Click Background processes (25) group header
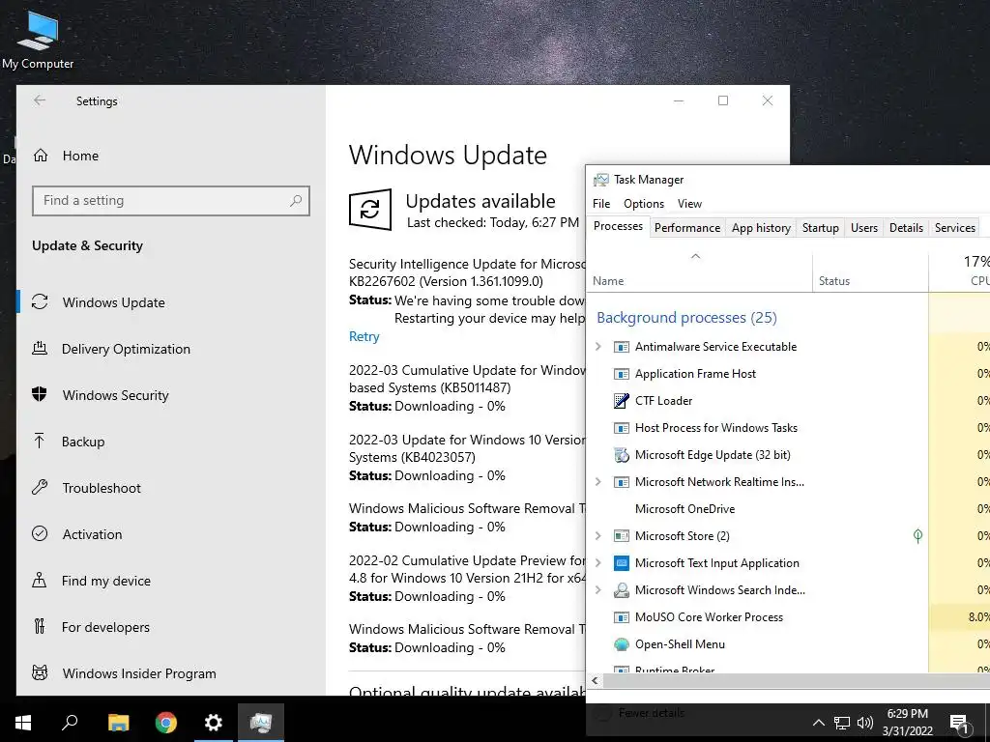This screenshot has height=742, width=990. pyautogui.click(x=687, y=317)
